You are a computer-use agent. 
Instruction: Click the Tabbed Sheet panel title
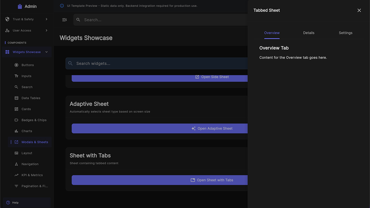point(267,10)
